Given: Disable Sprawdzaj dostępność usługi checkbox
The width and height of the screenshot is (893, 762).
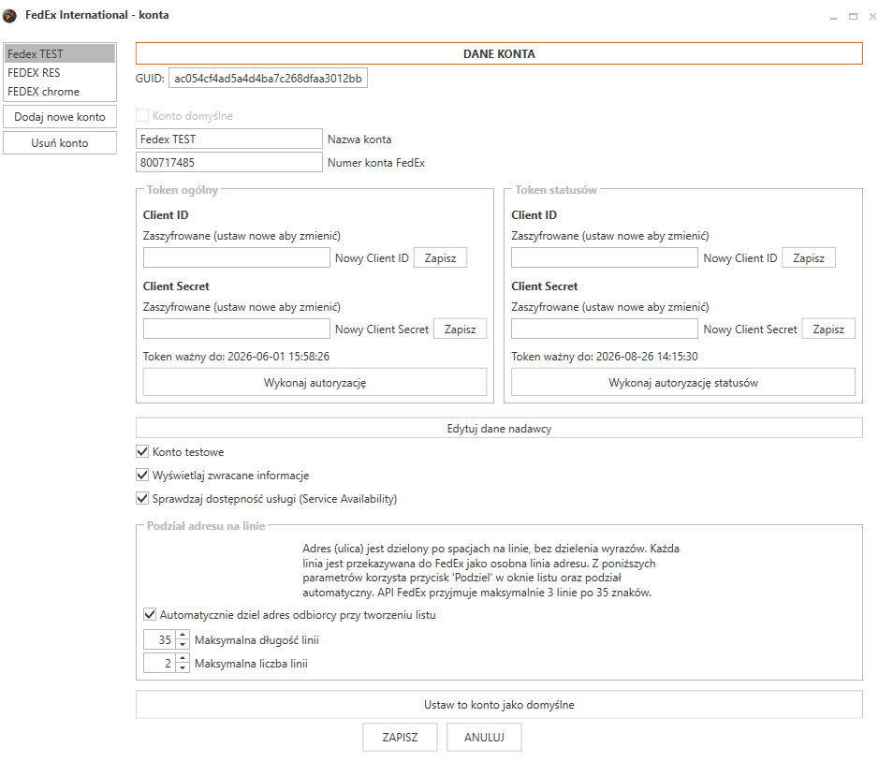Looking at the screenshot, I should coord(142,498).
